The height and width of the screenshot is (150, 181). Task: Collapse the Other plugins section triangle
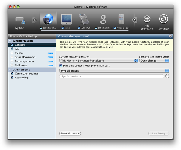point(10,69)
